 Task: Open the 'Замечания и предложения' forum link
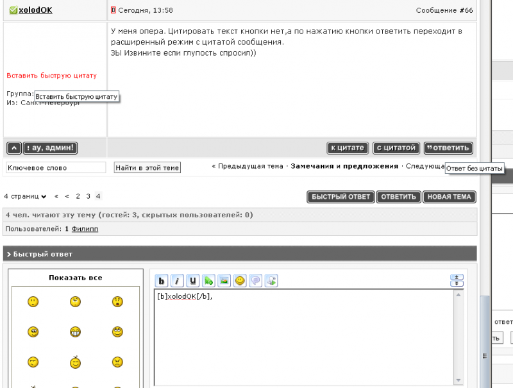click(x=344, y=166)
